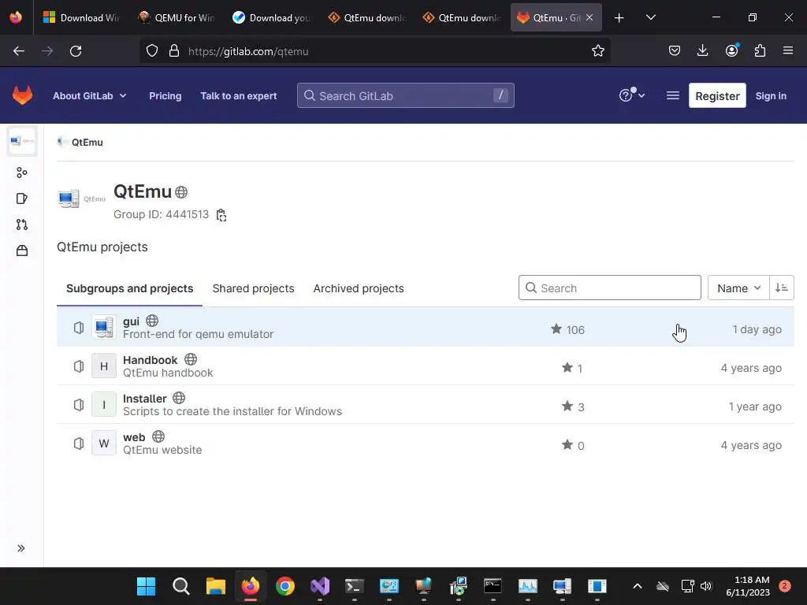Go back in the browser
Viewport: 807px width, 605px height.
tap(19, 51)
